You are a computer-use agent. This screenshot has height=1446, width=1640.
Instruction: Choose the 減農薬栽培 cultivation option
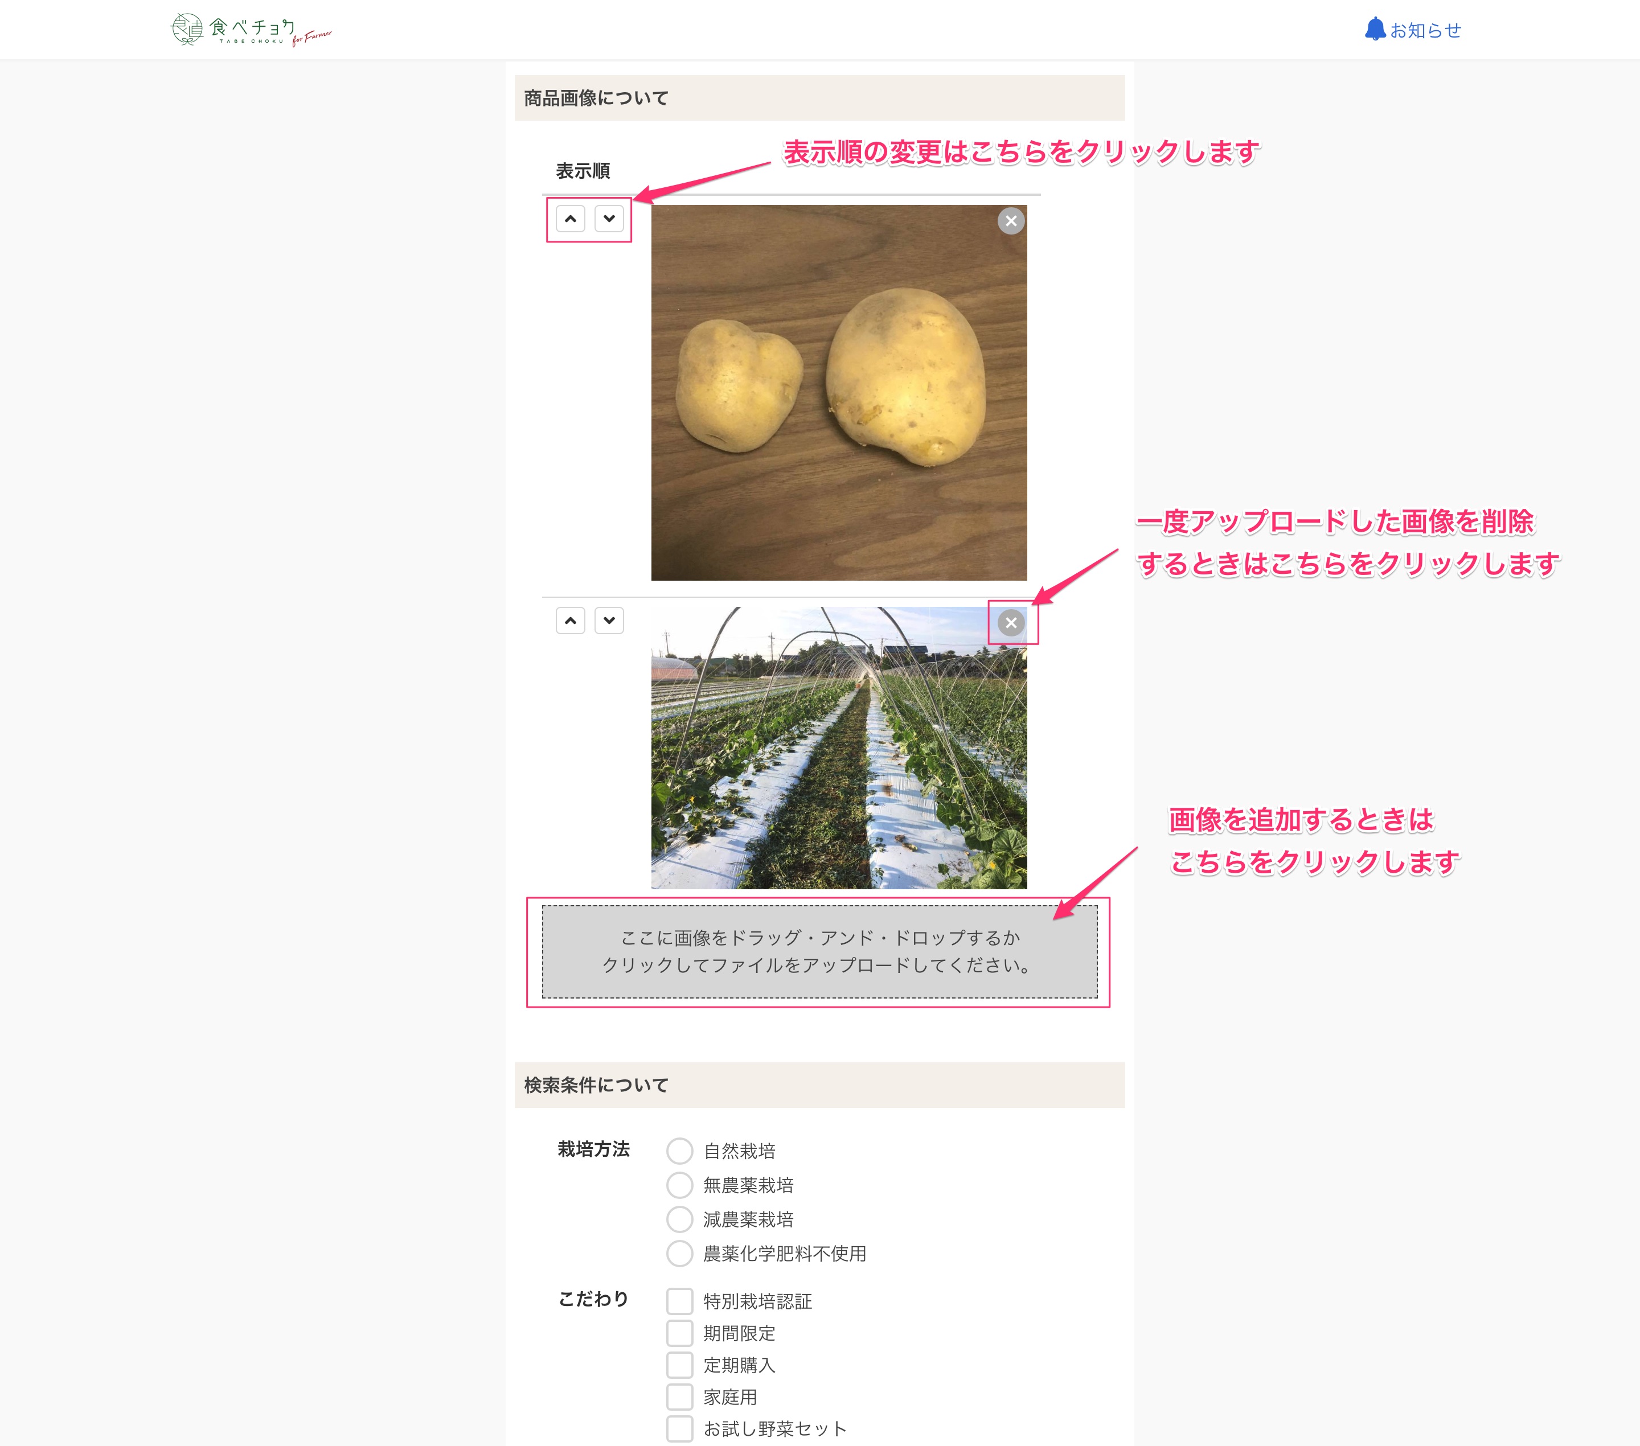point(679,1219)
